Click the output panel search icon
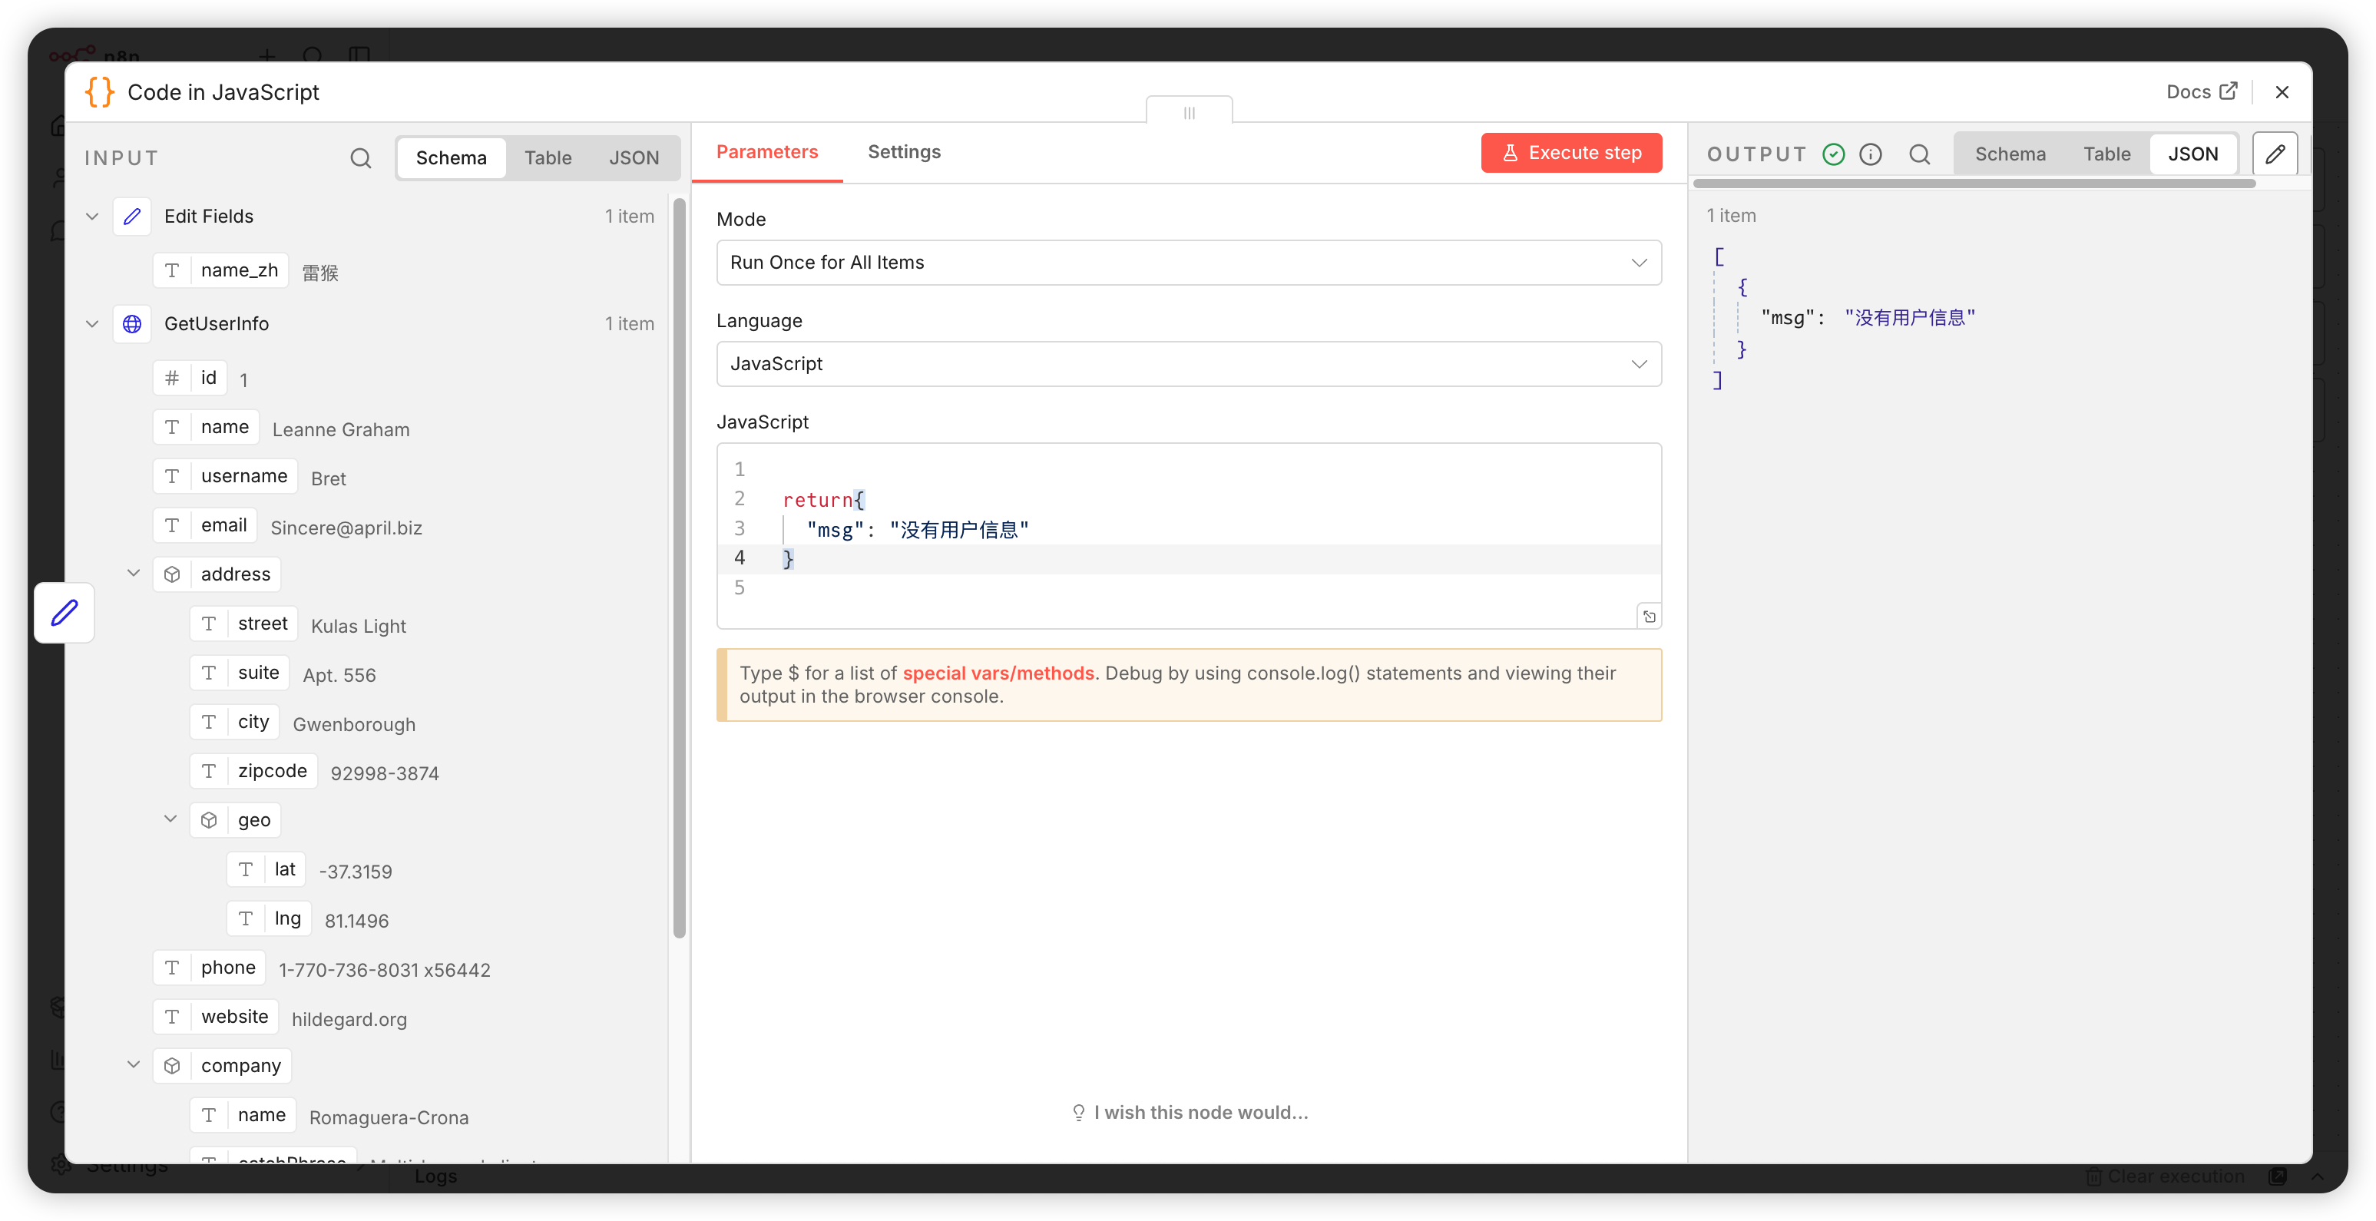Viewport: 2376px width, 1221px height. point(1919,154)
